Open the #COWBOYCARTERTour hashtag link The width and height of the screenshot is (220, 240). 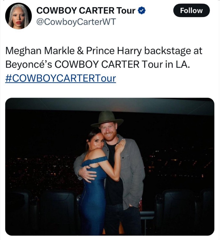[x=60, y=78]
